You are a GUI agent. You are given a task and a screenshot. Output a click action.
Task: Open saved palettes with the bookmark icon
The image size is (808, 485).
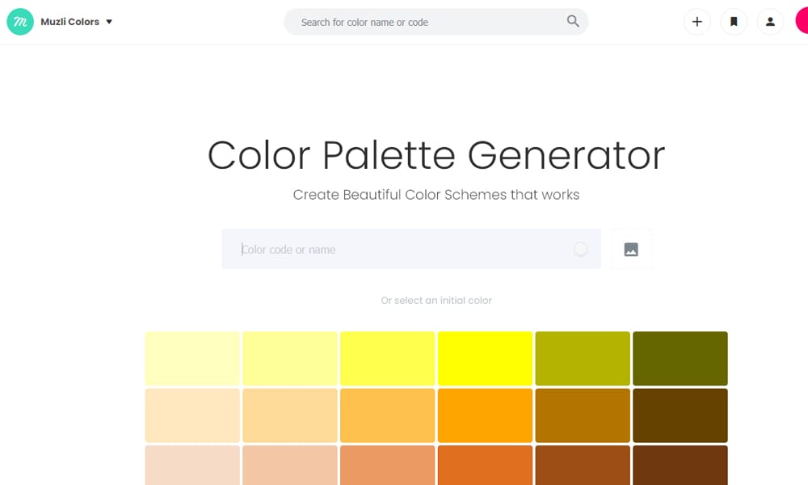(734, 22)
